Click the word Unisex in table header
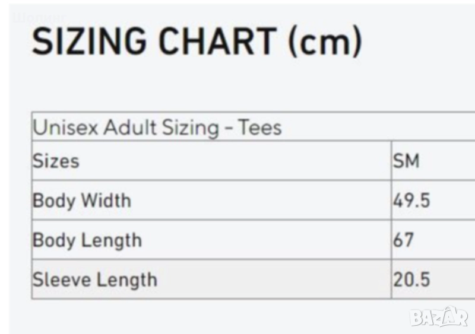This screenshot has width=475, height=334. tap(66, 128)
